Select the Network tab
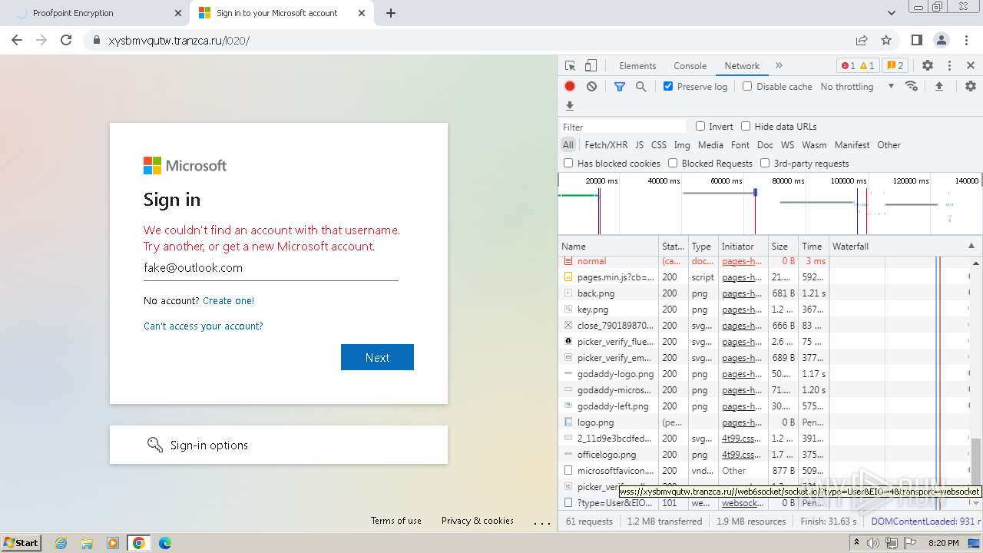The width and height of the screenshot is (983, 553). pos(742,66)
